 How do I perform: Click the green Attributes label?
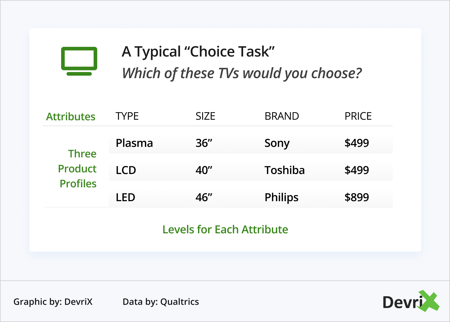[x=71, y=117]
